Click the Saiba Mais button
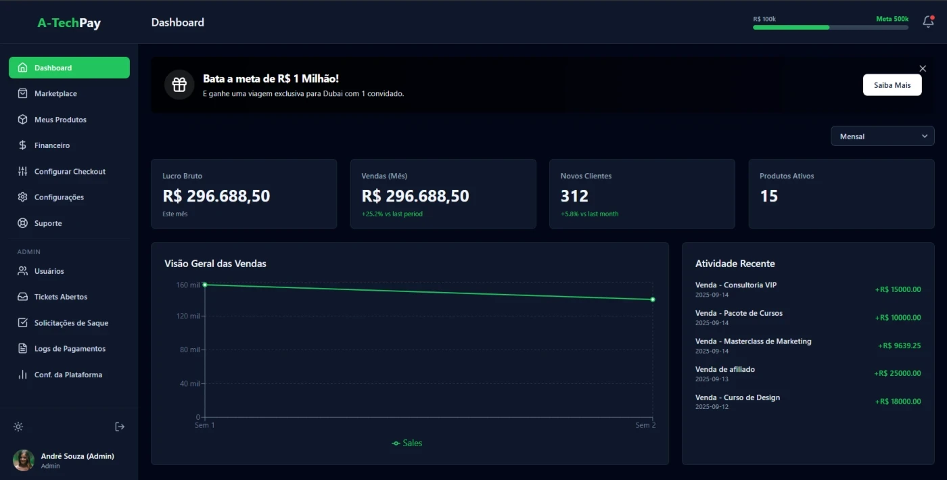This screenshot has width=947, height=480. [892, 85]
